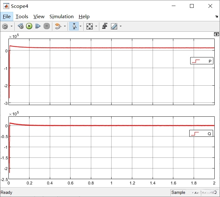This screenshot has width=220, height=197.
Task: Open the View menu
Action: pyautogui.click(x=39, y=17)
